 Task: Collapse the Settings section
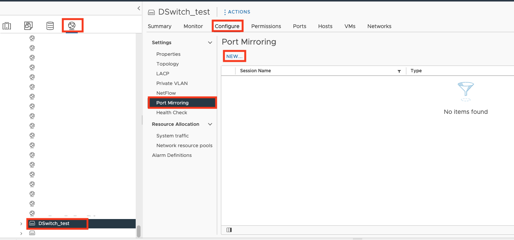pos(210,43)
